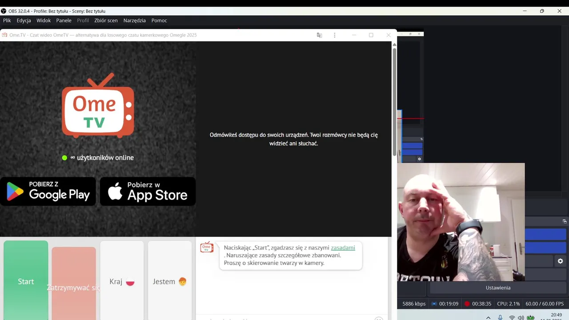Click the App Store download badge
569x320 pixels.
148,191
